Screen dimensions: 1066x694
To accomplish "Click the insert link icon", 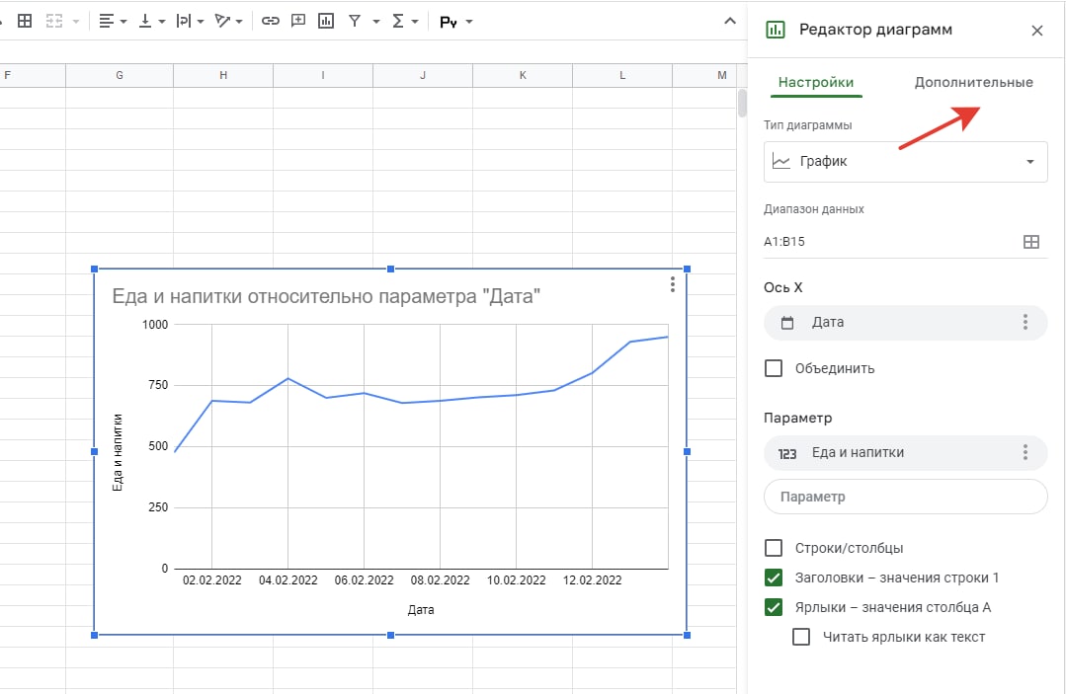I will pyautogui.click(x=270, y=21).
